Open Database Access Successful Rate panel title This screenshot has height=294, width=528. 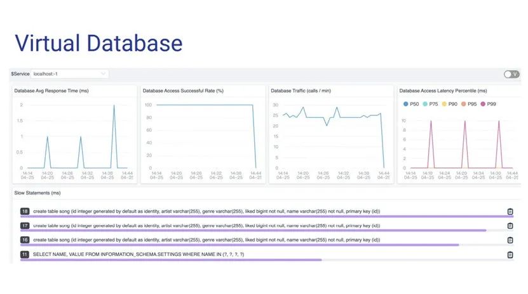point(183,91)
